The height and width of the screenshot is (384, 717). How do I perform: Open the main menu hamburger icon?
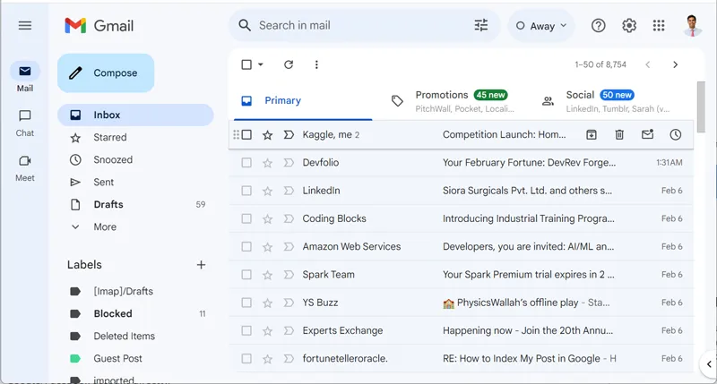point(25,26)
